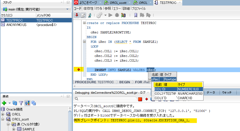The image size is (240, 131).
Task: Click the pin (freeze content) toolbar icon
Action: 77,15
